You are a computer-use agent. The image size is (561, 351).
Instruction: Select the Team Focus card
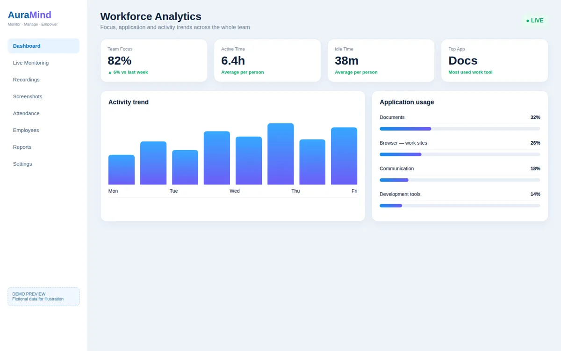(154, 60)
